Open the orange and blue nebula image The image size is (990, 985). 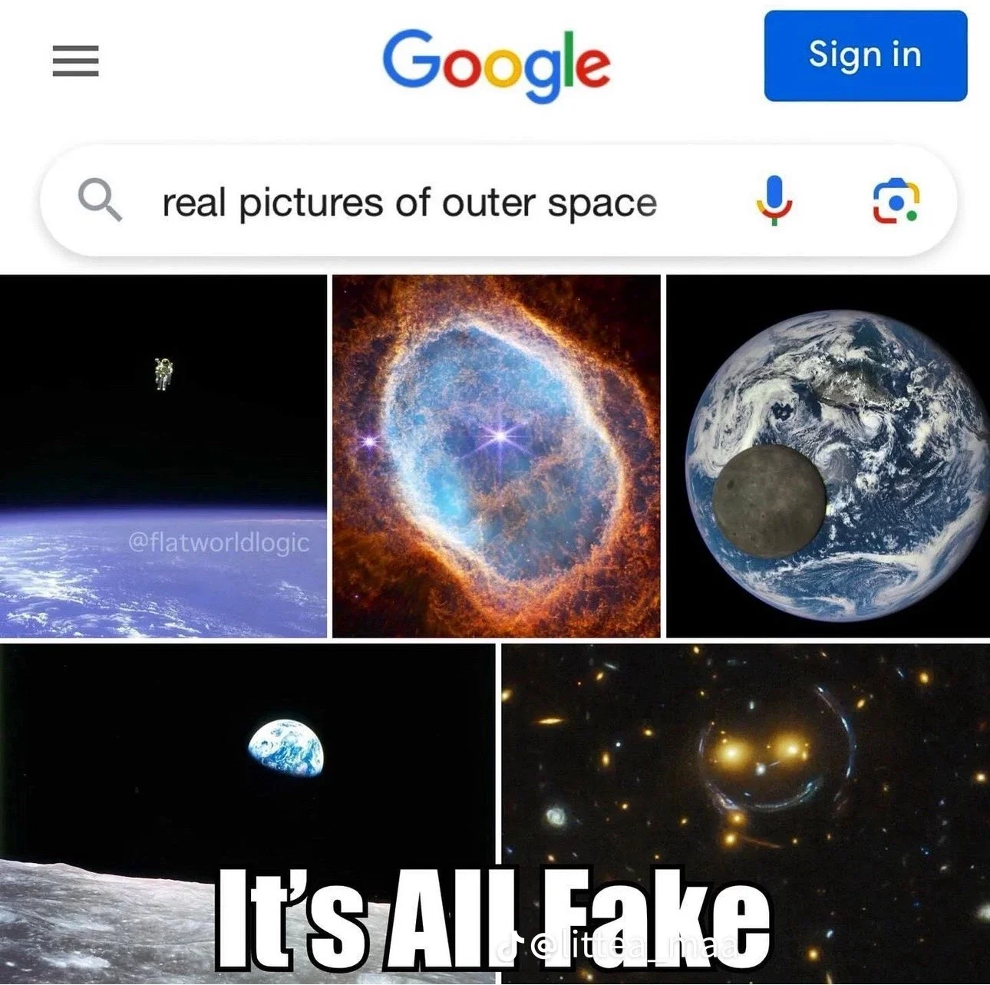[496, 456]
